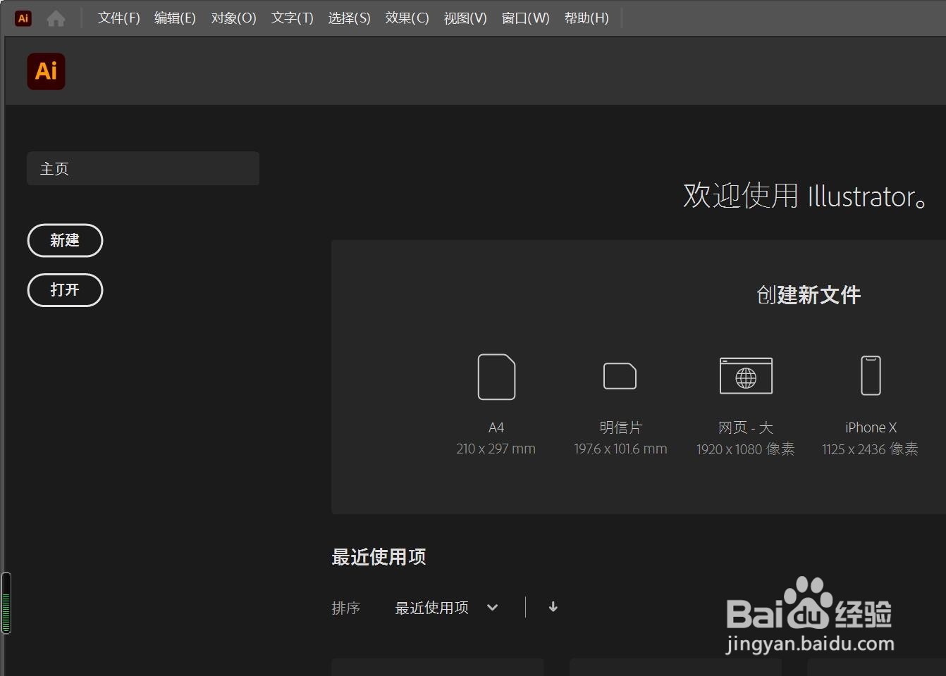Expand the 最近使用项 sort dropdown
The height and width of the screenshot is (676, 946).
click(x=447, y=608)
